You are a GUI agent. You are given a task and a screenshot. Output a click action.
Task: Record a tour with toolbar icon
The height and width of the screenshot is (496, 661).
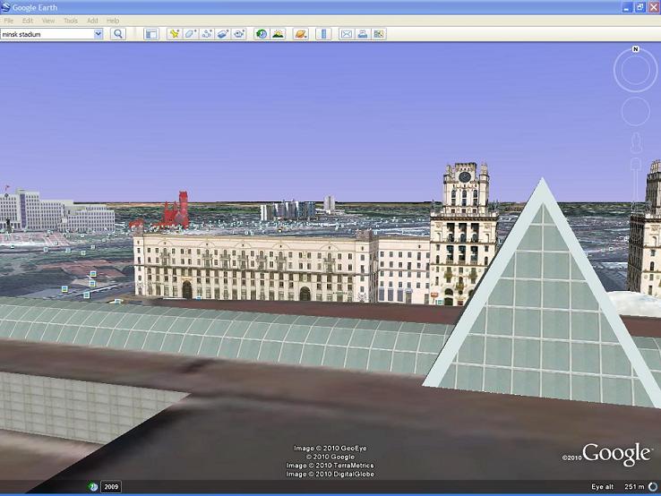[x=239, y=34]
